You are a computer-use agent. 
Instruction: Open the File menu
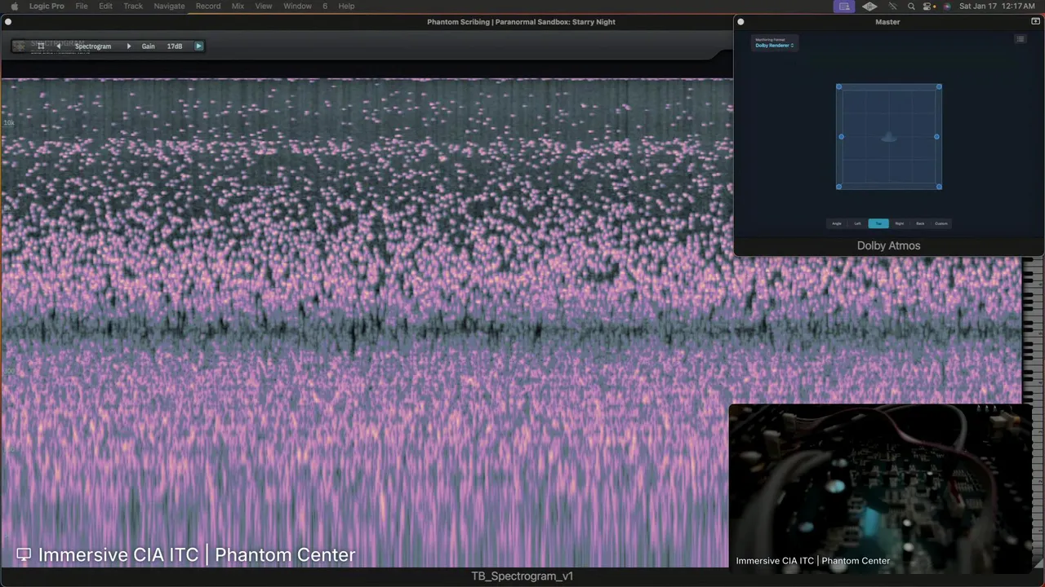tap(82, 6)
